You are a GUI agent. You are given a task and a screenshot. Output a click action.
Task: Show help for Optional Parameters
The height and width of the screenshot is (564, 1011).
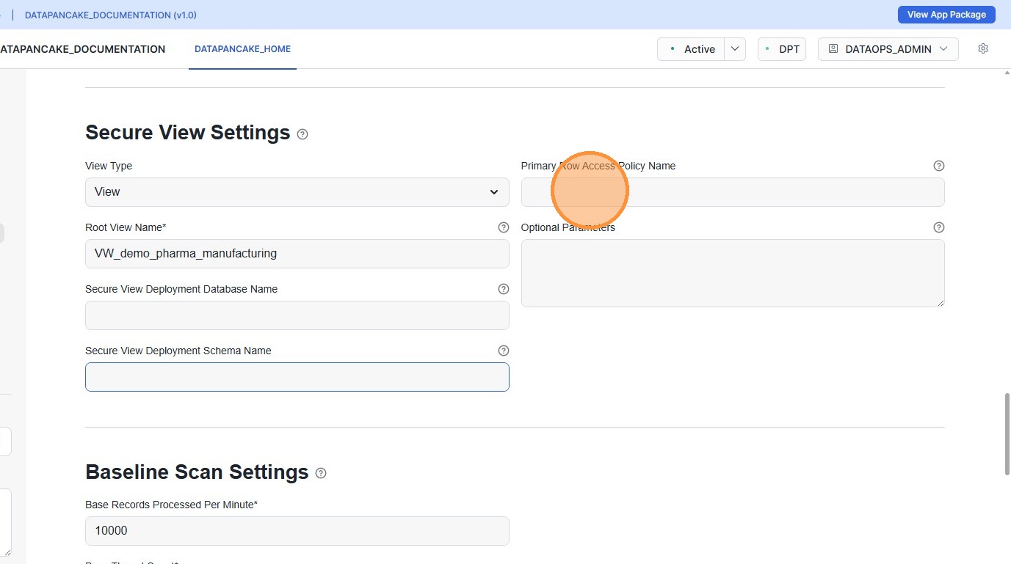point(938,227)
